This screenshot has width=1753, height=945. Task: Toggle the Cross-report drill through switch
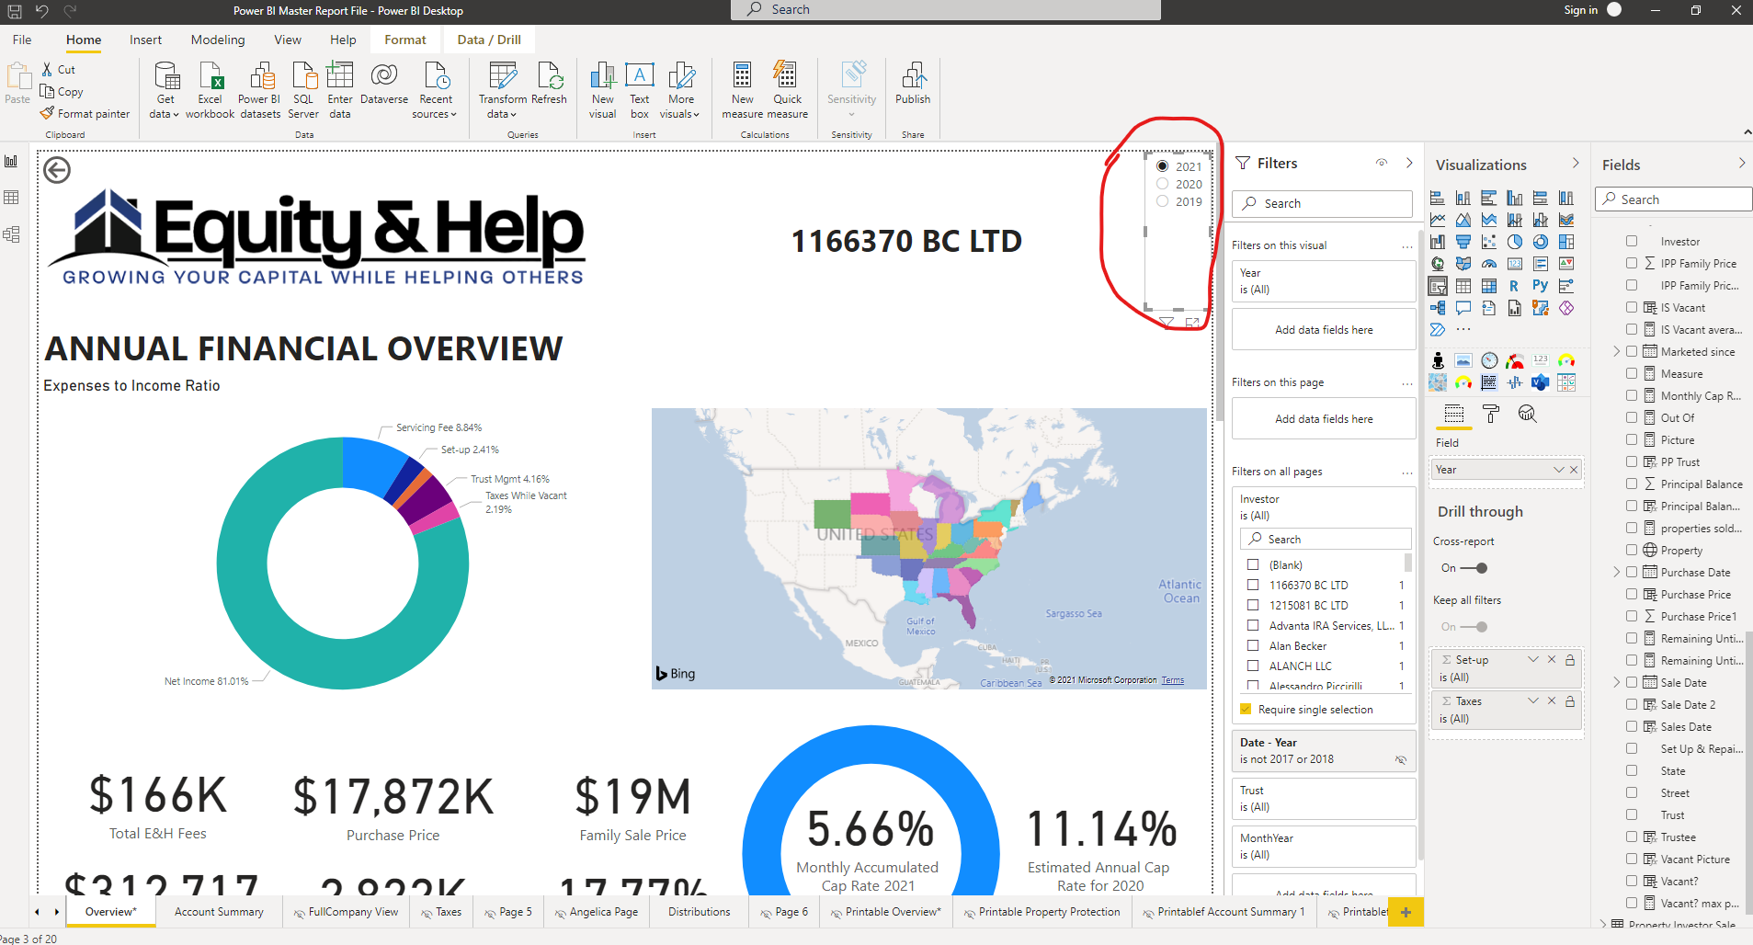click(1474, 568)
